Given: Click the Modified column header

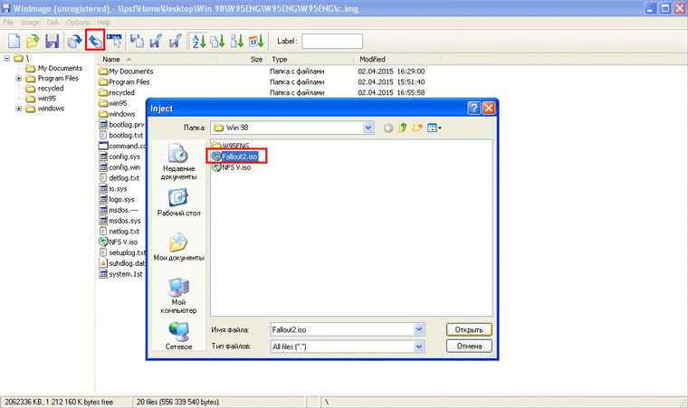Looking at the screenshot, I should (x=397, y=59).
